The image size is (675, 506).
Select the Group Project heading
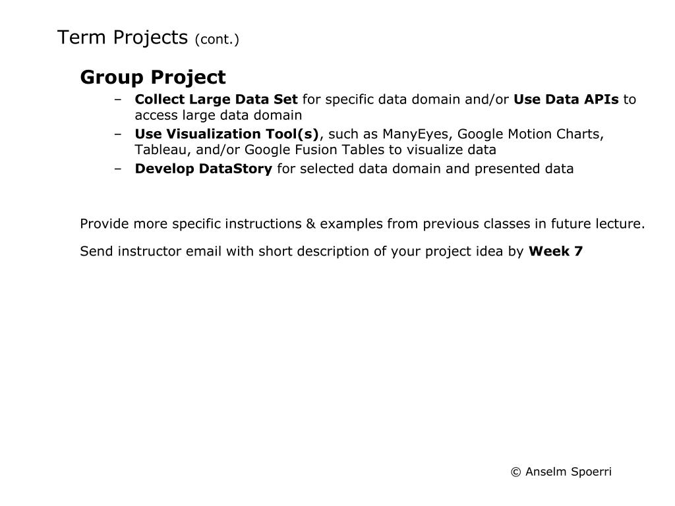click(153, 78)
